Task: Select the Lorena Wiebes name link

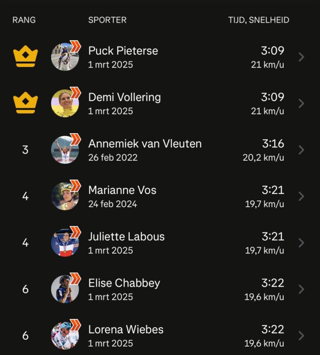Action: 126,329
